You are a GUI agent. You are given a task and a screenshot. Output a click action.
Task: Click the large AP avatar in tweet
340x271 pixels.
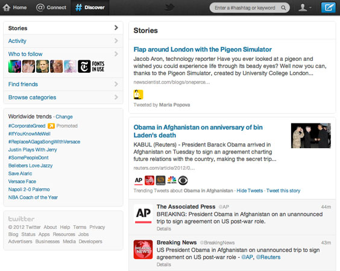point(143,214)
